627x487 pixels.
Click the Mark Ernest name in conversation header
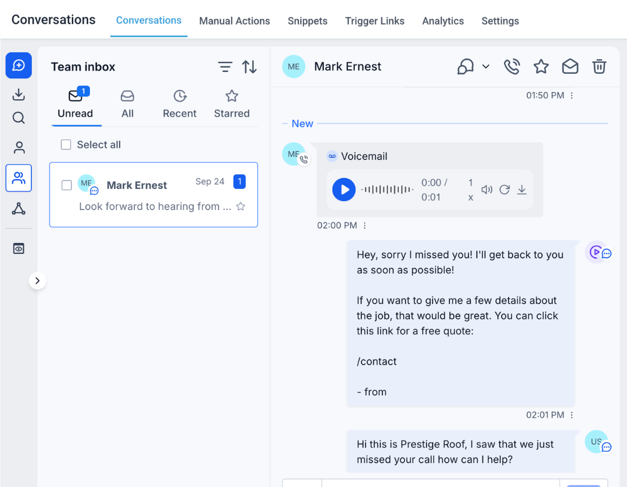[x=348, y=66]
